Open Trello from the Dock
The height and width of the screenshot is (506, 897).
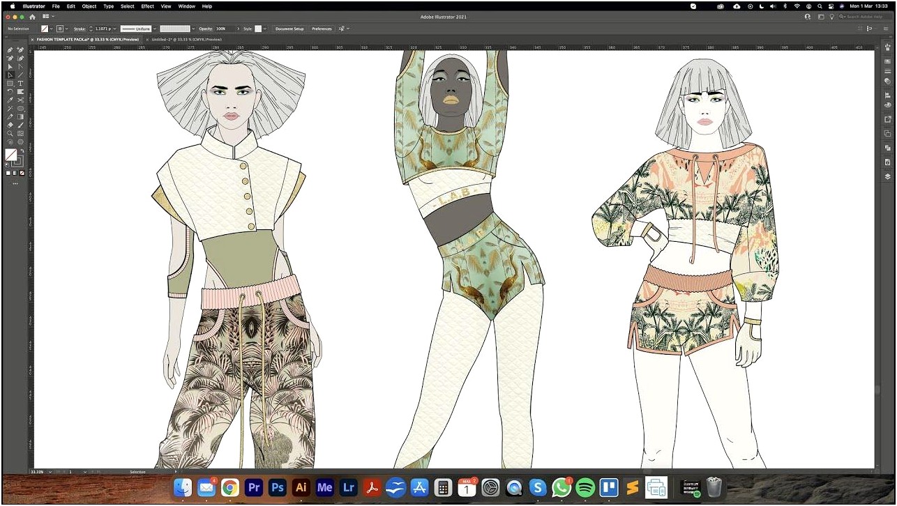(x=609, y=488)
